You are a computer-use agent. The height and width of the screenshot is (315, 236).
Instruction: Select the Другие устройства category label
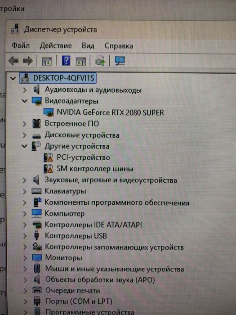(x=77, y=146)
